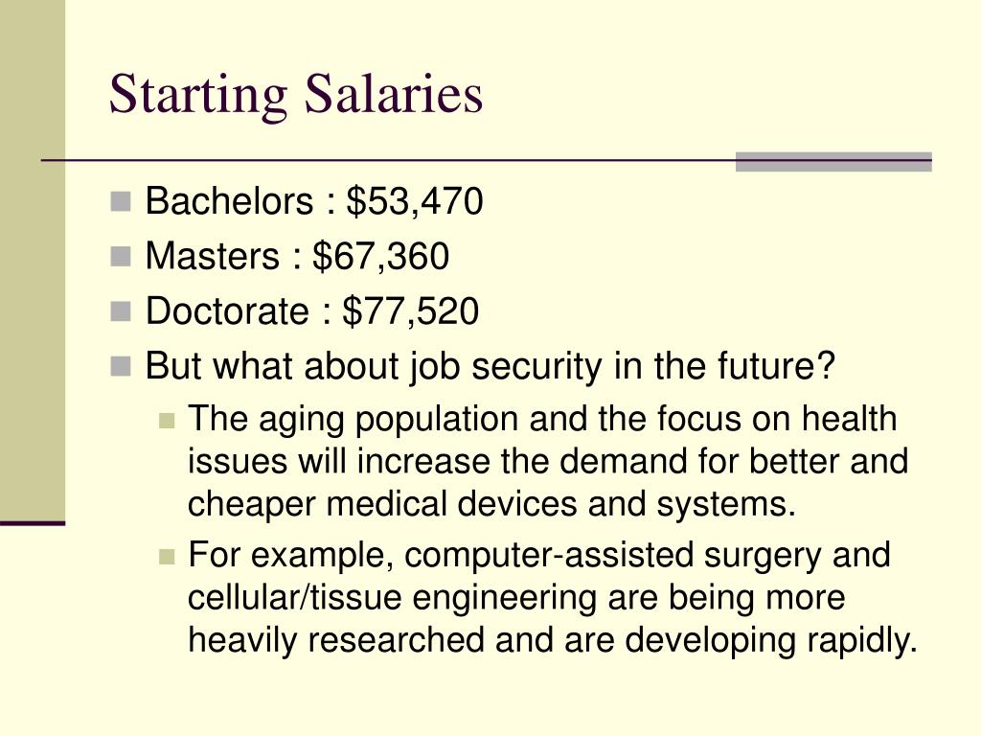This screenshot has height=736, width=981.
Task: Click the gray bullet beside Masters
Action: [121, 257]
